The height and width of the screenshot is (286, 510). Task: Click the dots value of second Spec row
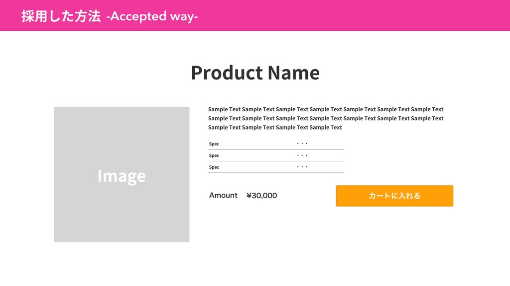pos(302,155)
